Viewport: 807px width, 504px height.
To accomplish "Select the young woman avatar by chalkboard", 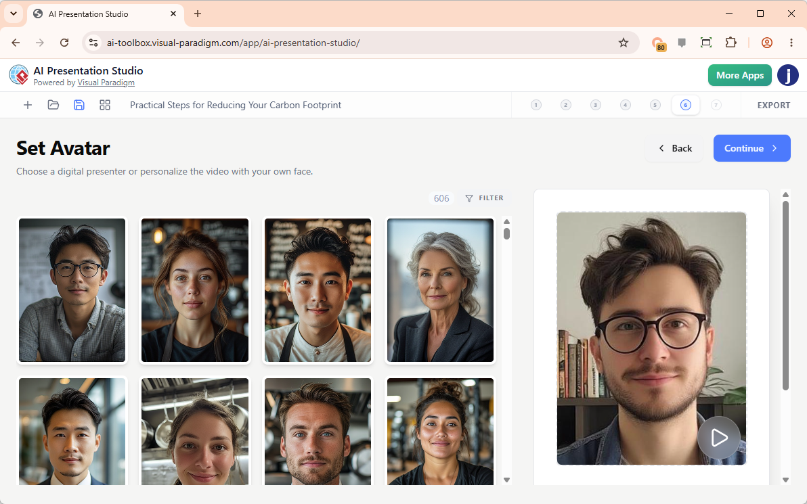I will pyautogui.click(x=195, y=290).
